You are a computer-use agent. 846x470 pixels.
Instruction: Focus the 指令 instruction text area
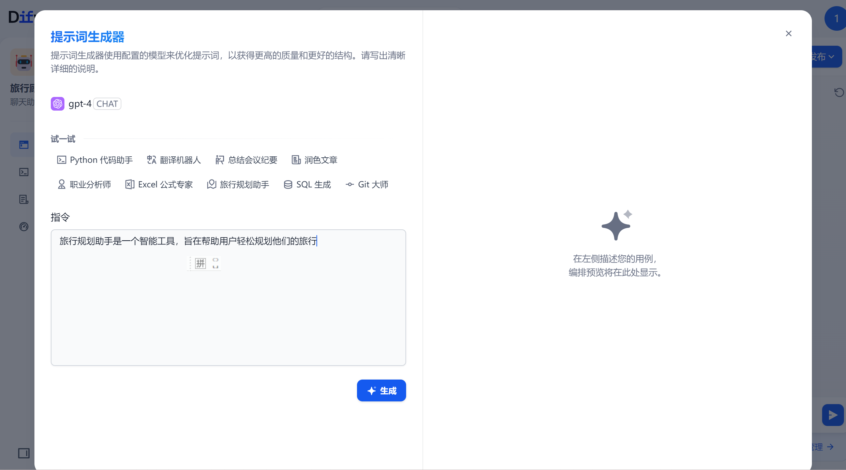click(228, 307)
